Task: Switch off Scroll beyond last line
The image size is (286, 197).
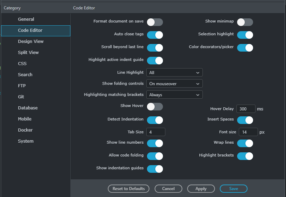Action: click(x=155, y=48)
